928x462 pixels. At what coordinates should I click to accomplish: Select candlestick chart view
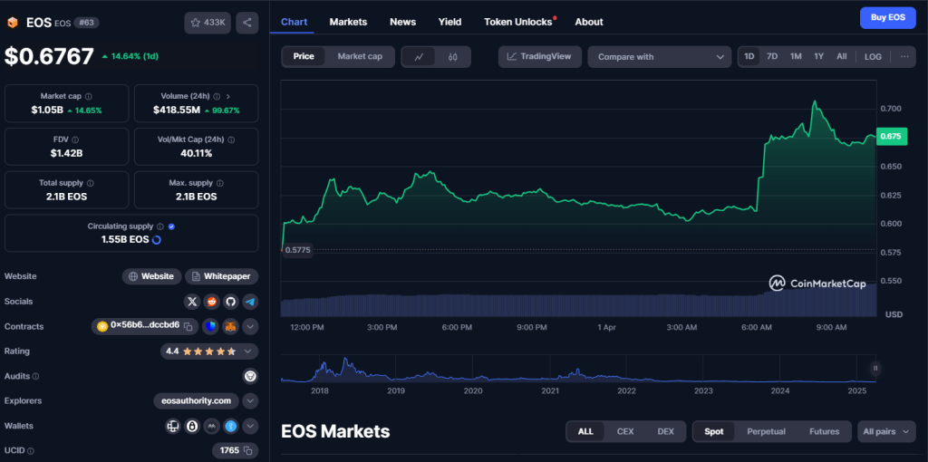click(453, 57)
